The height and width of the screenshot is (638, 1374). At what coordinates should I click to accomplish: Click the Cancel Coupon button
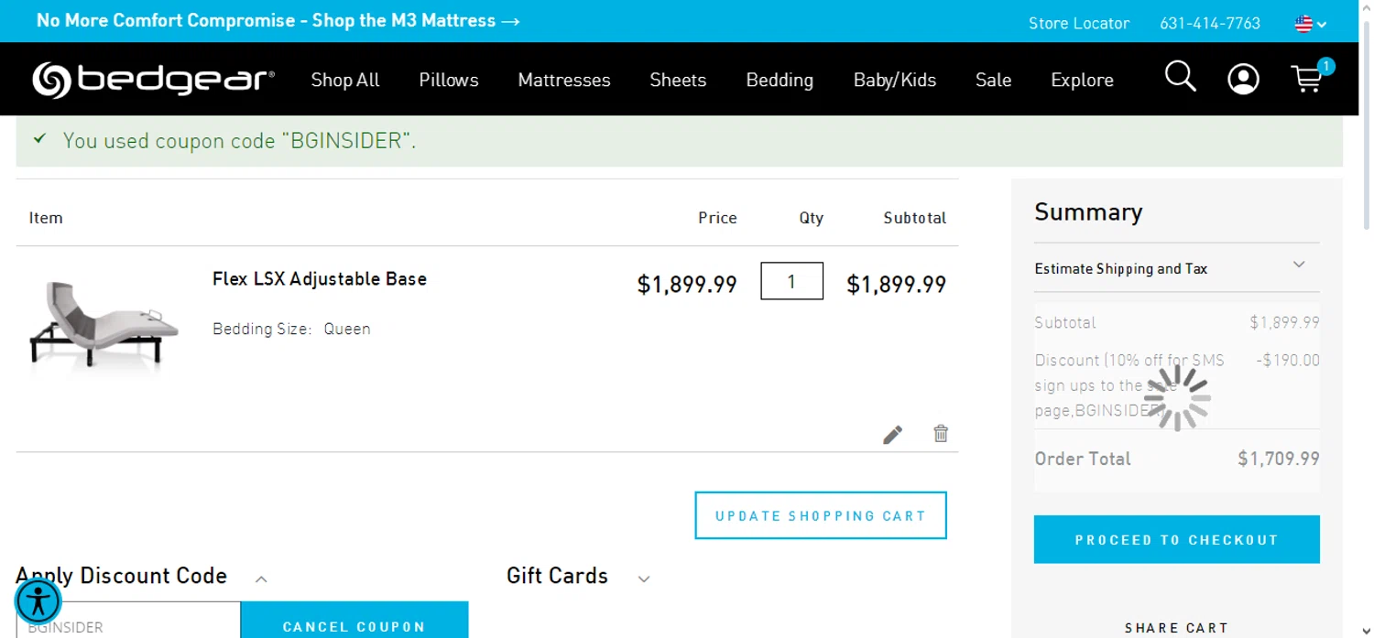click(354, 620)
